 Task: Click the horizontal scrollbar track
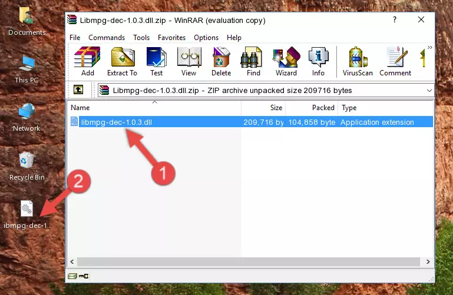click(x=248, y=262)
